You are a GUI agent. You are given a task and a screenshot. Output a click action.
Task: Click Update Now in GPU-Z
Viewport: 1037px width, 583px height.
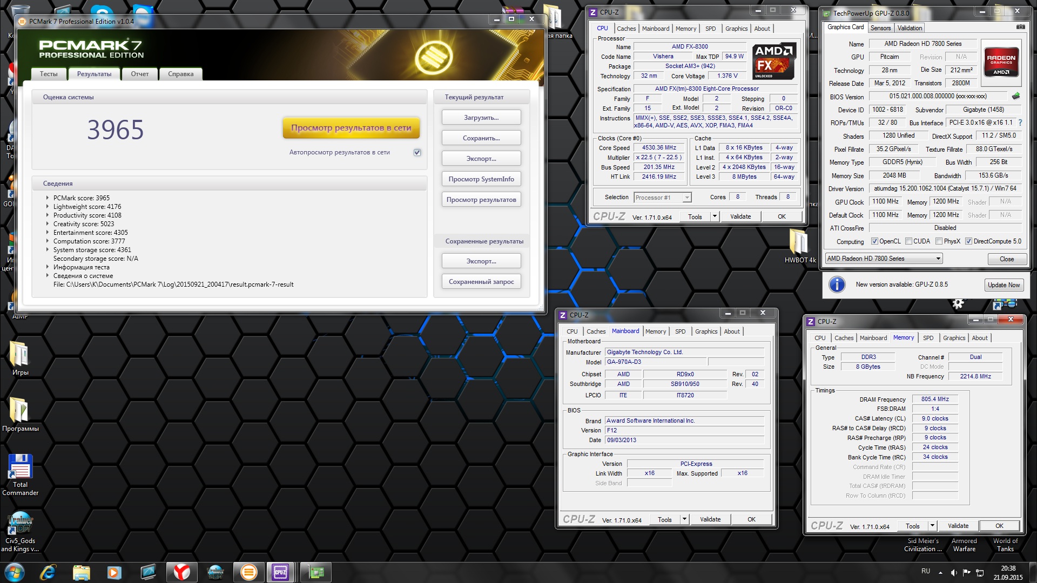(1004, 285)
